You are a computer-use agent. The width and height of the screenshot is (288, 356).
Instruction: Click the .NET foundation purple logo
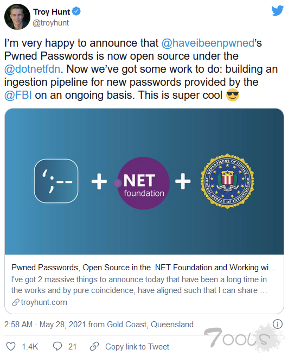click(x=142, y=183)
